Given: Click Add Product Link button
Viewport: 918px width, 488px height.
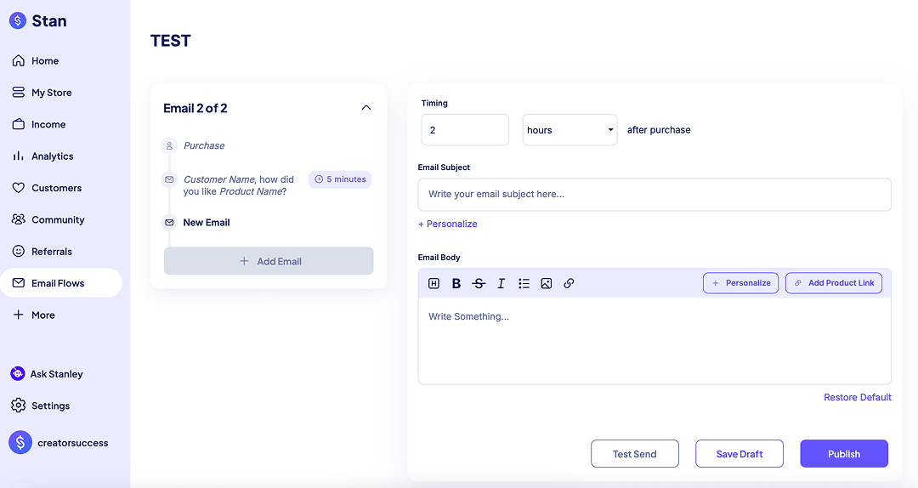Looking at the screenshot, I should [x=834, y=283].
